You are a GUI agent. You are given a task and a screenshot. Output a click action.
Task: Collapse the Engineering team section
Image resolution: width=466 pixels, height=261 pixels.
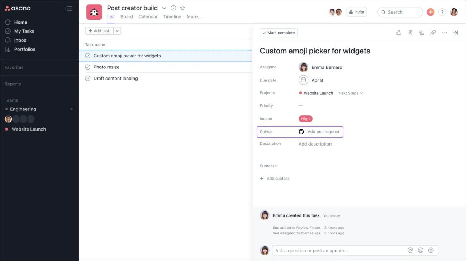coord(7,109)
